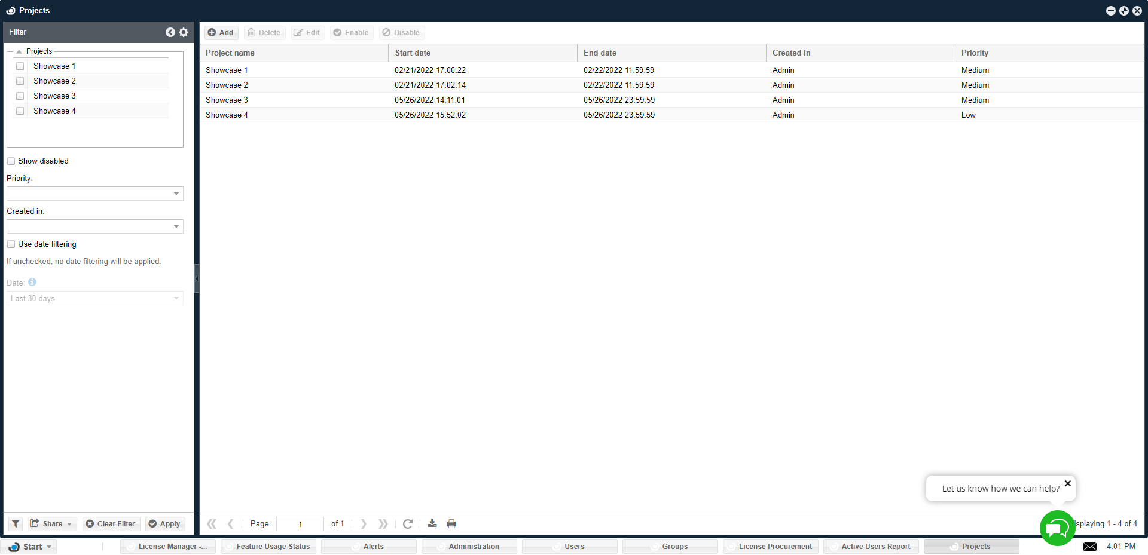Sort by Start date column
1148x555 pixels.
pos(483,53)
